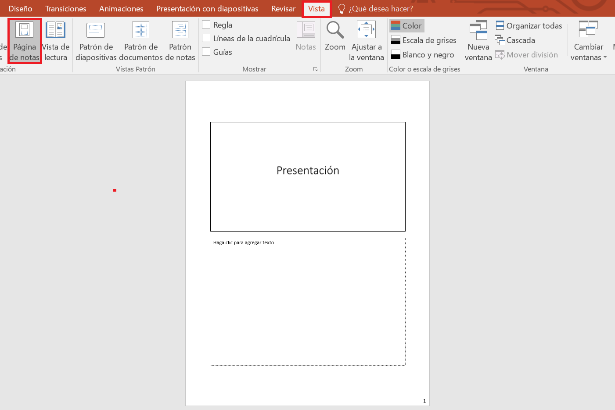Viewport: 615px width, 410px height.
Task: Toggle Líneas de la cuadrícula checkbox
Action: (206, 38)
